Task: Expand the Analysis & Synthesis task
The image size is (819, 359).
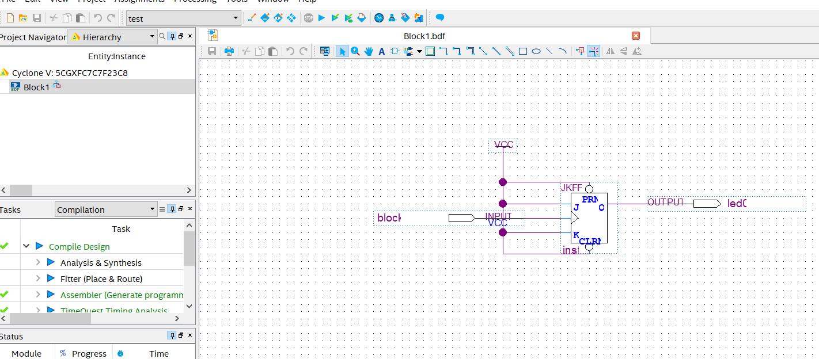Action: point(38,262)
